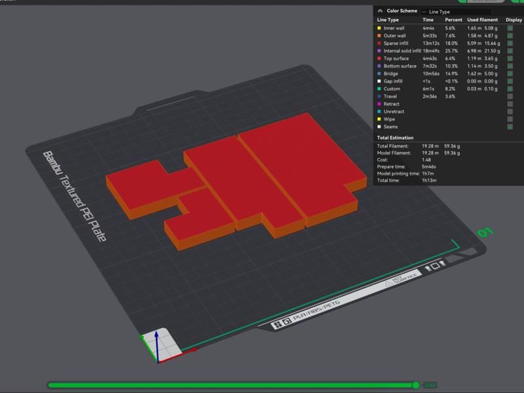This screenshot has height=393, width=524.
Task: Click the yellow Inner wall color swatch
Action: [x=379, y=29]
